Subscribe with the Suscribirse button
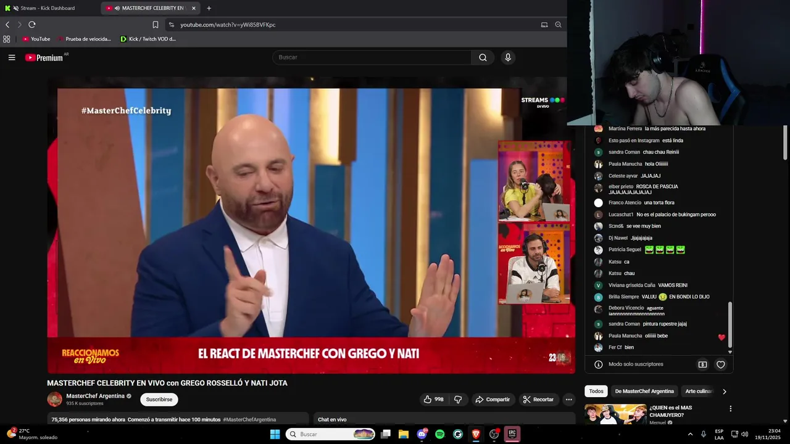 click(159, 400)
